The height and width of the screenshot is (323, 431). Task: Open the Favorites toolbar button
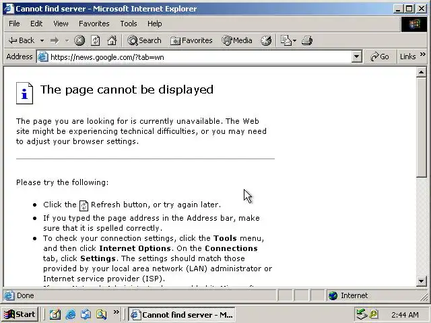click(x=191, y=40)
